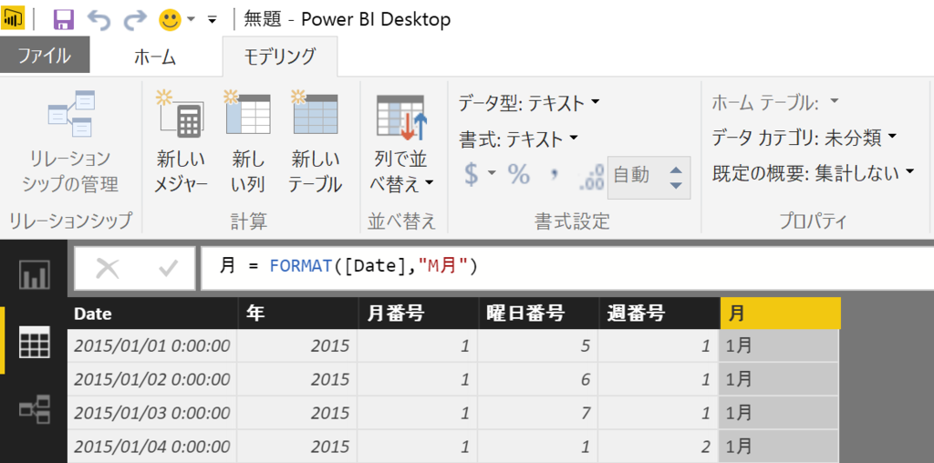Screen dimensions: 934x463
Task: Open the データ型: テキスト dropdown
Action: click(x=528, y=104)
